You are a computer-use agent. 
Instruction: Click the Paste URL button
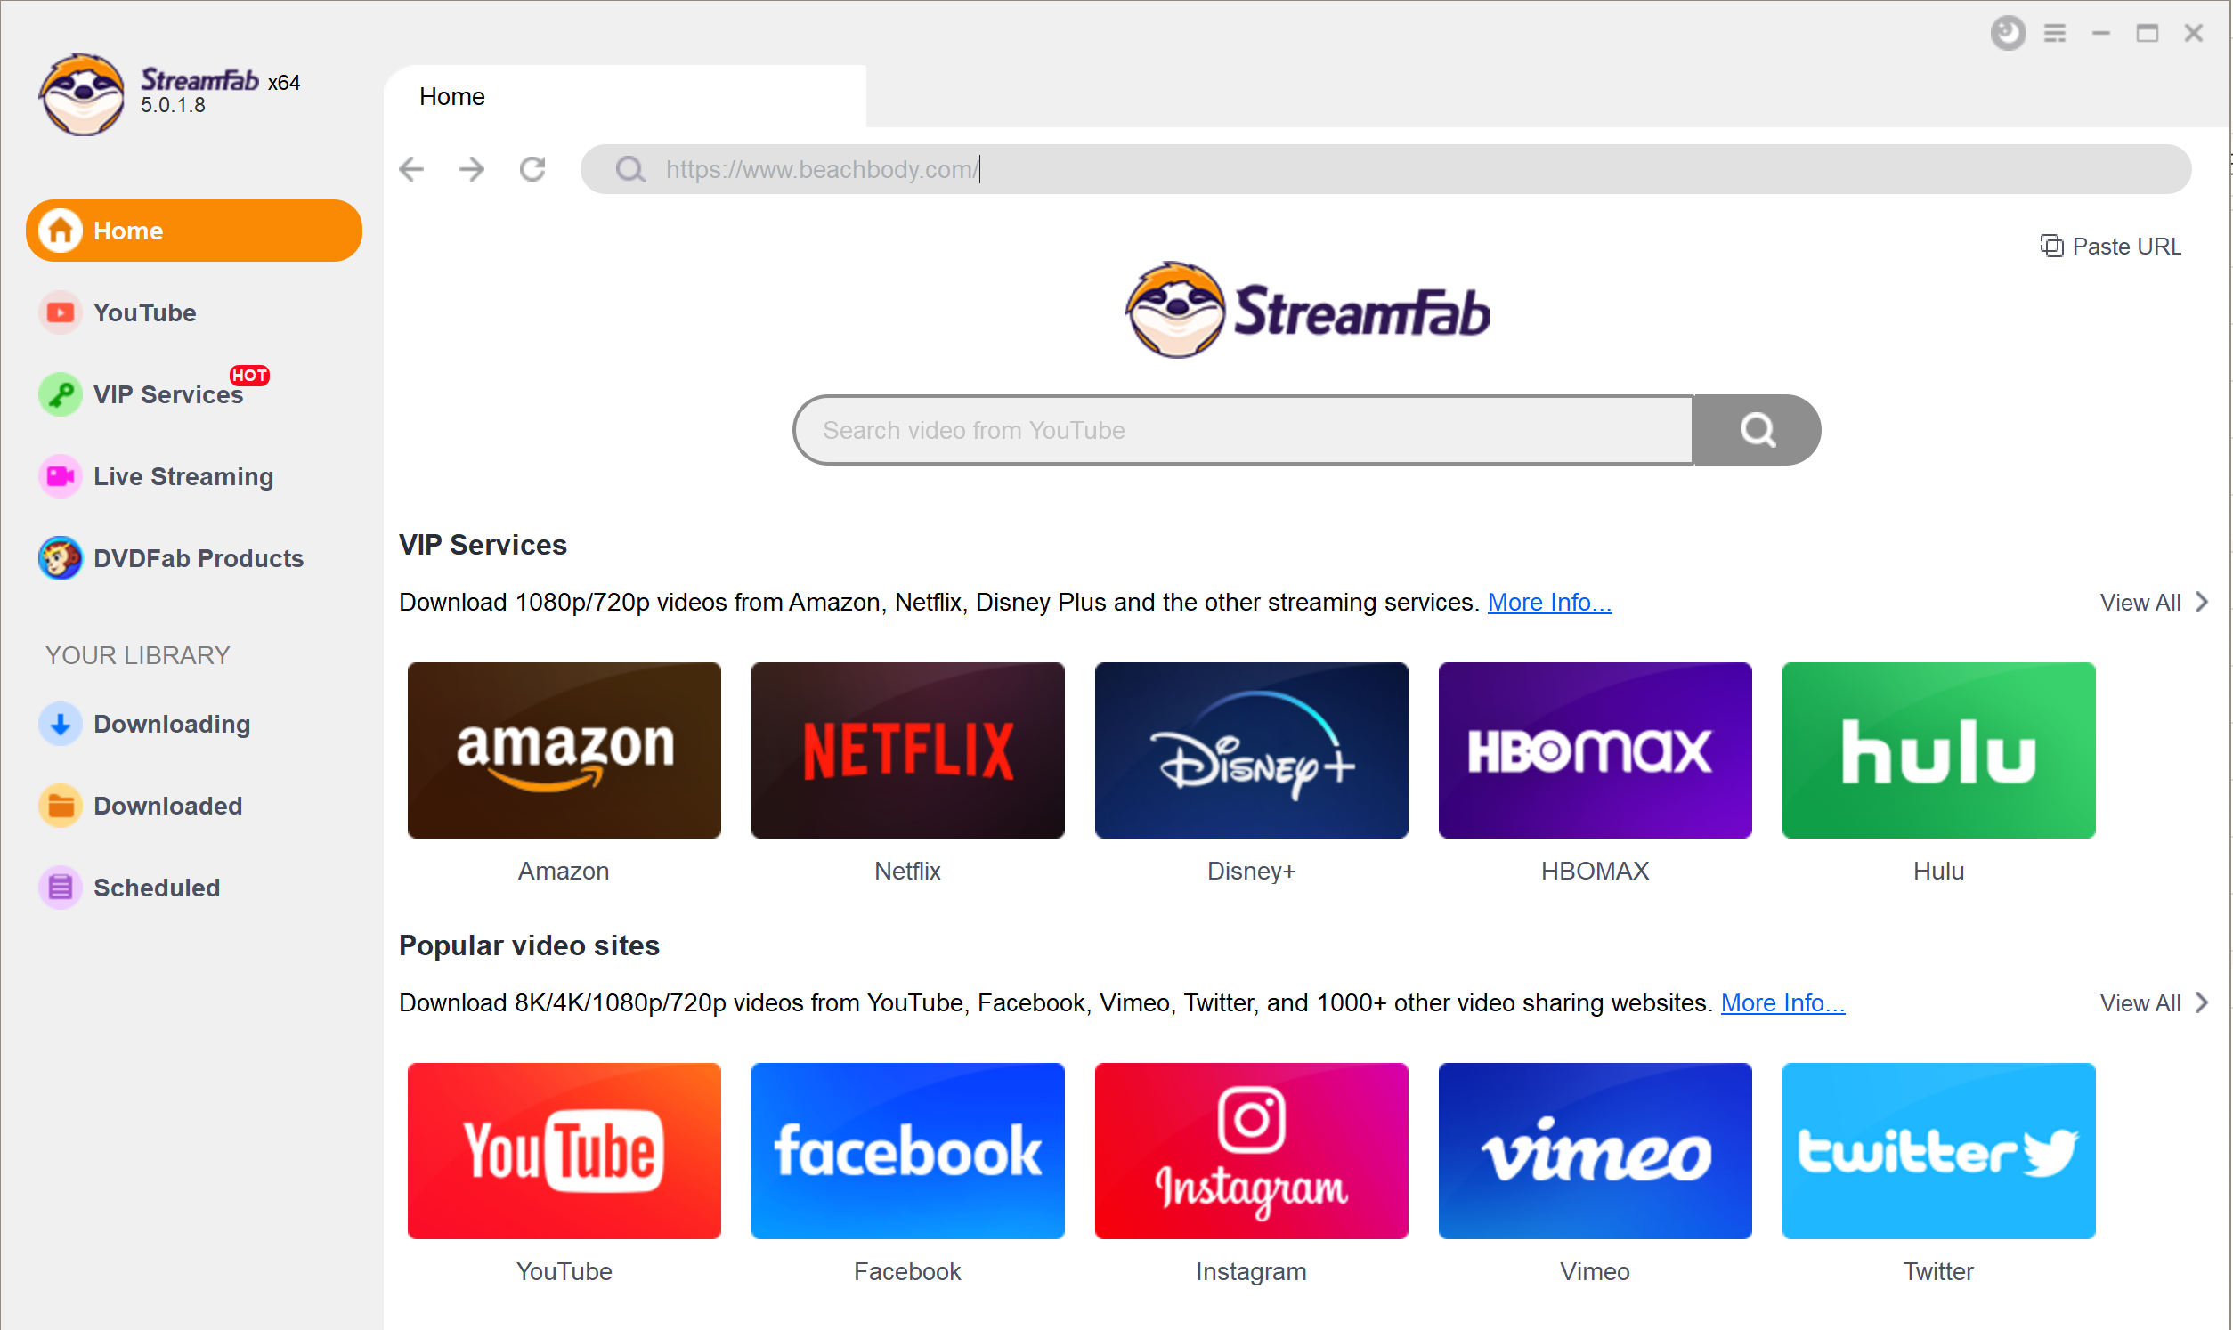pyautogui.click(x=2111, y=246)
